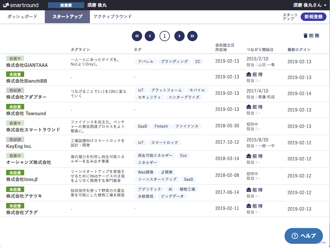Open the 株式会社GIANTAAA company link
This screenshot has width=330, height=247.
27,65
